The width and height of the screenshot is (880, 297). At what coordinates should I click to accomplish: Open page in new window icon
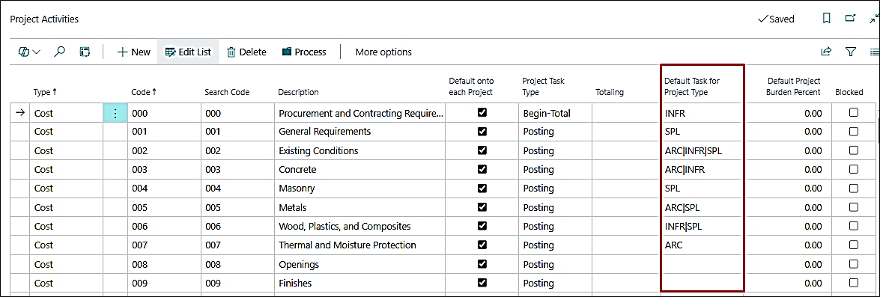[x=850, y=19]
